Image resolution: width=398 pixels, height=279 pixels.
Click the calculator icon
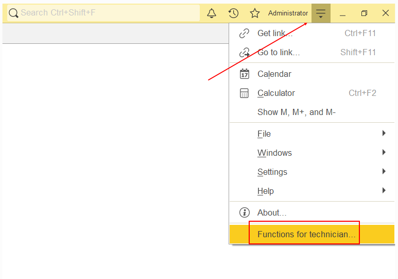(x=244, y=93)
